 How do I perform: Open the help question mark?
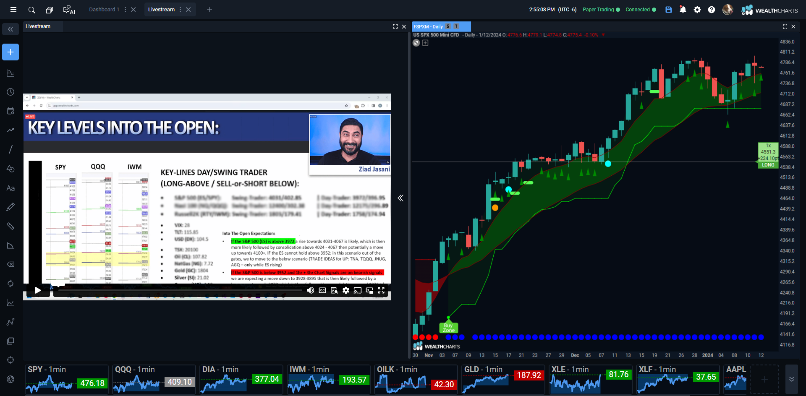pyautogui.click(x=712, y=10)
